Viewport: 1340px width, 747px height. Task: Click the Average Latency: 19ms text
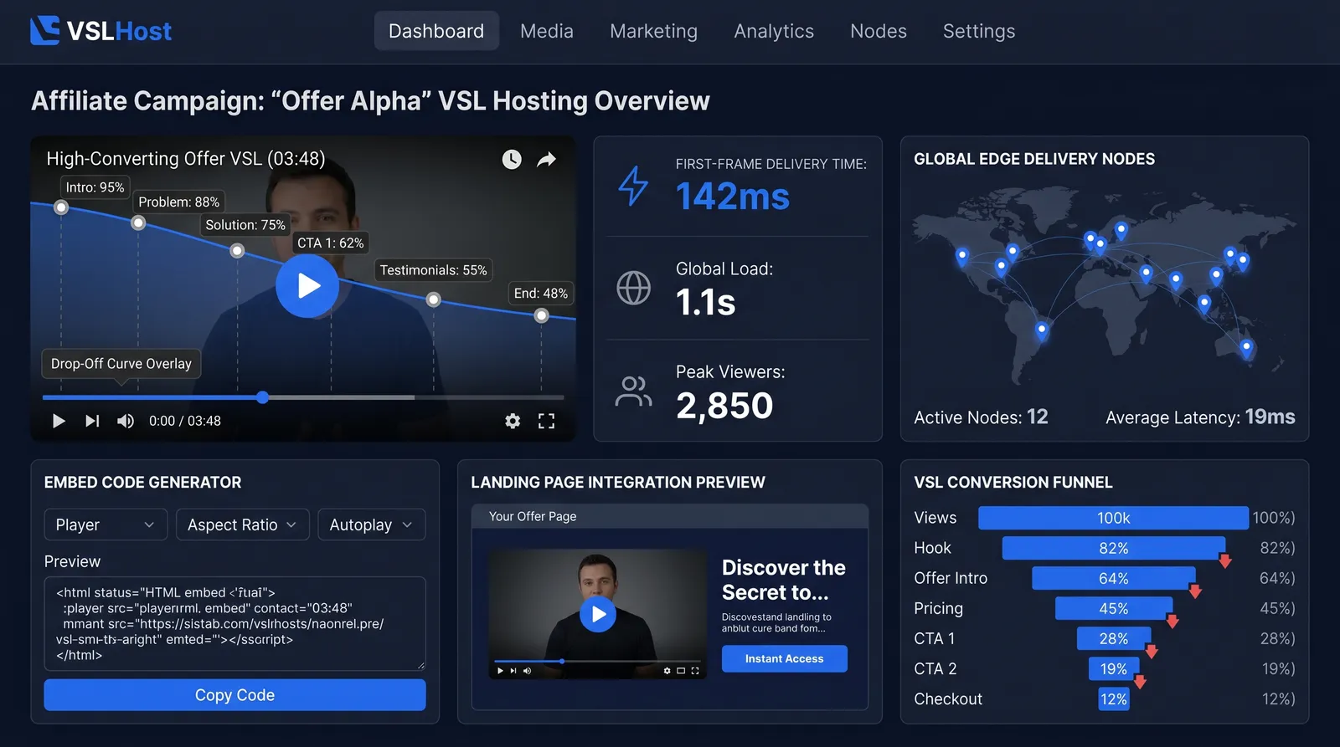(1200, 417)
